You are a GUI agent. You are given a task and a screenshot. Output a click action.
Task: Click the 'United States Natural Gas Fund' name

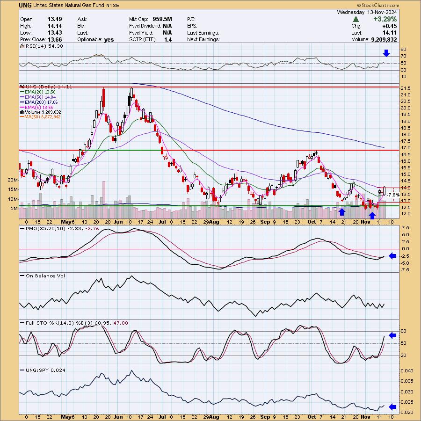(x=69, y=5)
